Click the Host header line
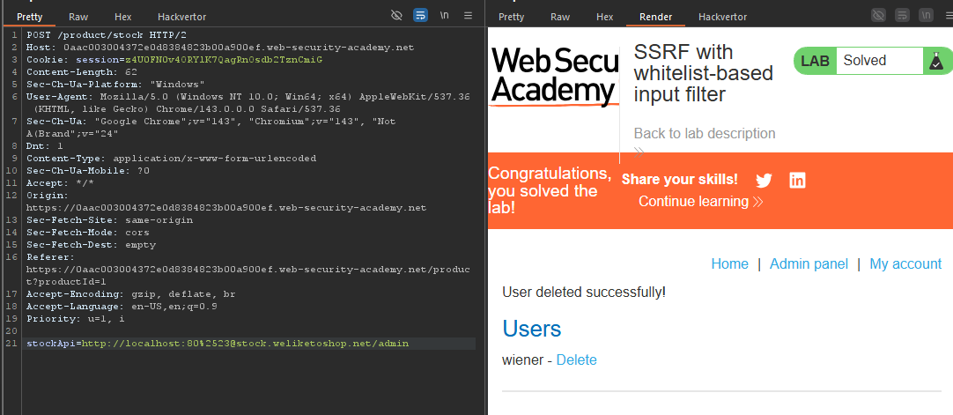953x415 pixels. click(220, 47)
